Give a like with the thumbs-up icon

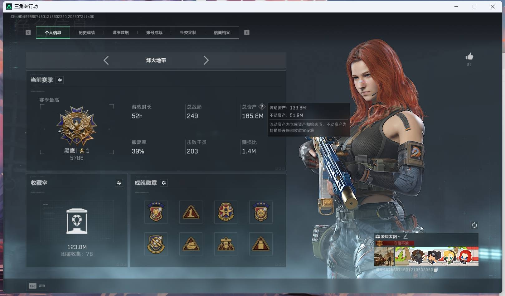pos(469,56)
